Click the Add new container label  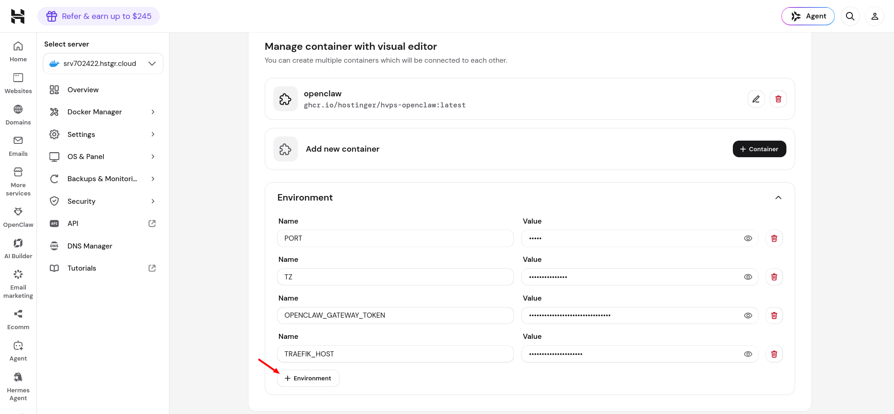343,149
